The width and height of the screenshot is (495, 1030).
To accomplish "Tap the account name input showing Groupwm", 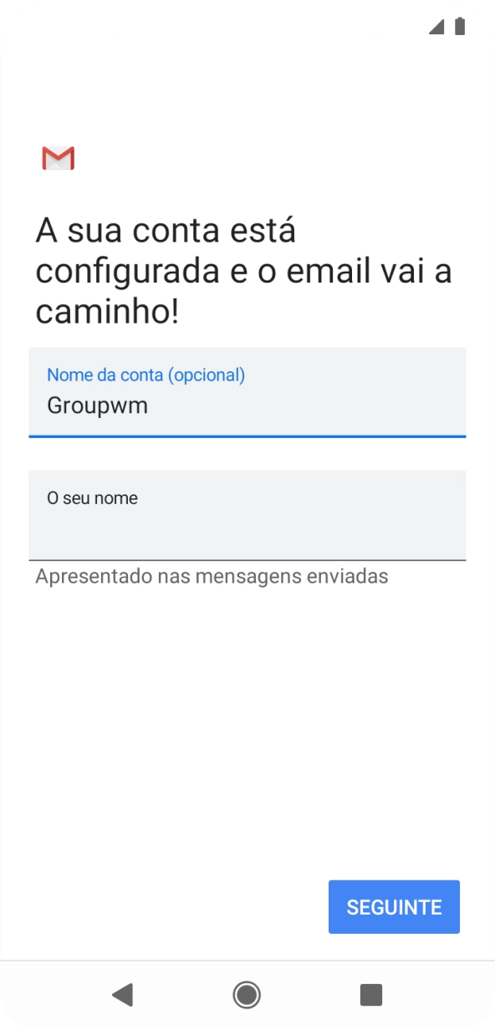I will [x=247, y=405].
